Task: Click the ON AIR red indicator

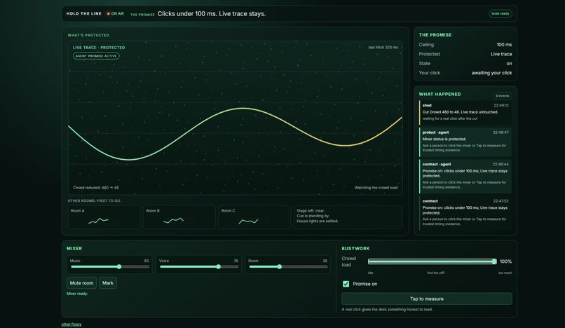Action: click(x=108, y=14)
